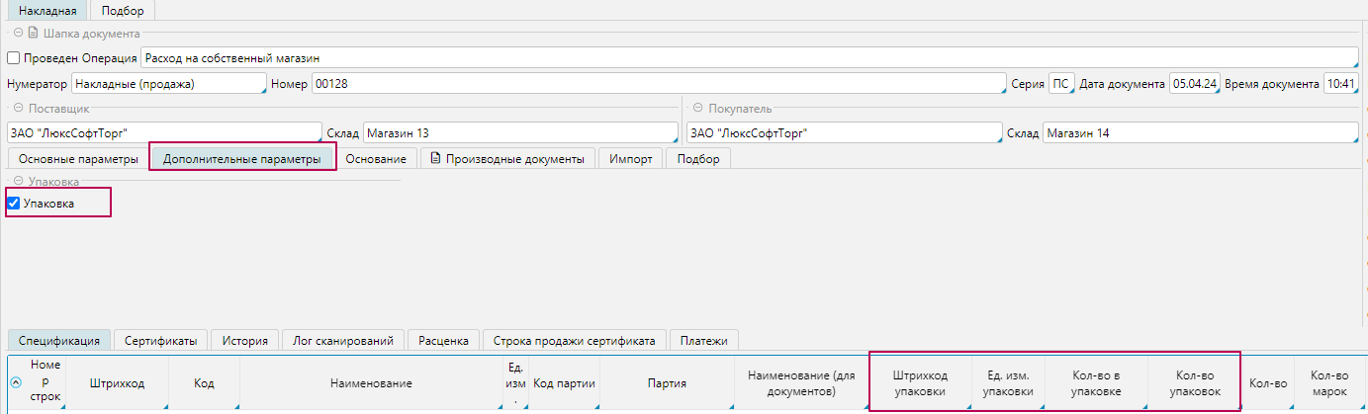
Task: Collapse the Покупатель group
Action: click(x=696, y=109)
